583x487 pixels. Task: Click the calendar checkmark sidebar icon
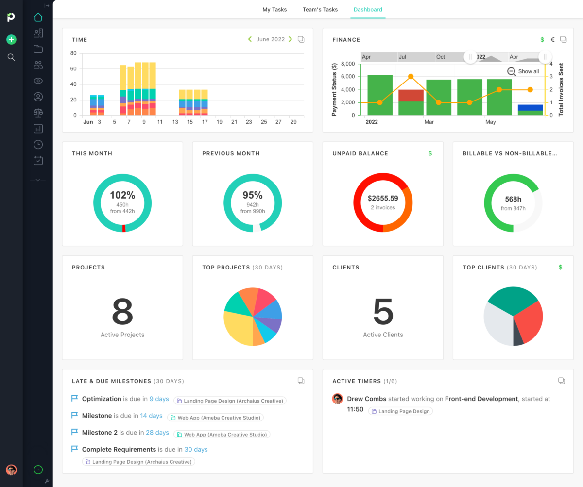point(38,160)
